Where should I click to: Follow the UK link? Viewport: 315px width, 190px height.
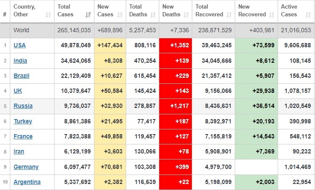[18, 91]
